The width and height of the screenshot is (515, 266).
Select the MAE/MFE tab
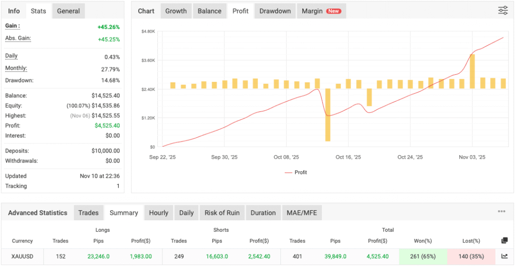[301, 213]
